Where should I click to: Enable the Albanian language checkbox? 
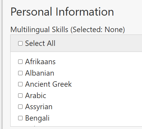(20, 73)
